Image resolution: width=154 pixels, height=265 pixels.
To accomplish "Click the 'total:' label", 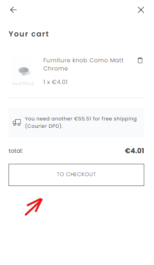I will 16,151.
